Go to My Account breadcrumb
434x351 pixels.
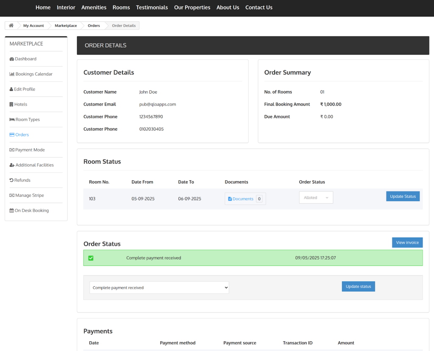[x=33, y=25]
